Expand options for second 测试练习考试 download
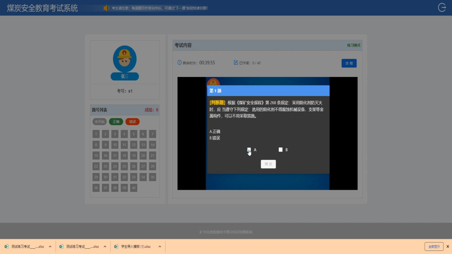Image resolution: width=452 pixels, height=254 pixels. [105, 247]
